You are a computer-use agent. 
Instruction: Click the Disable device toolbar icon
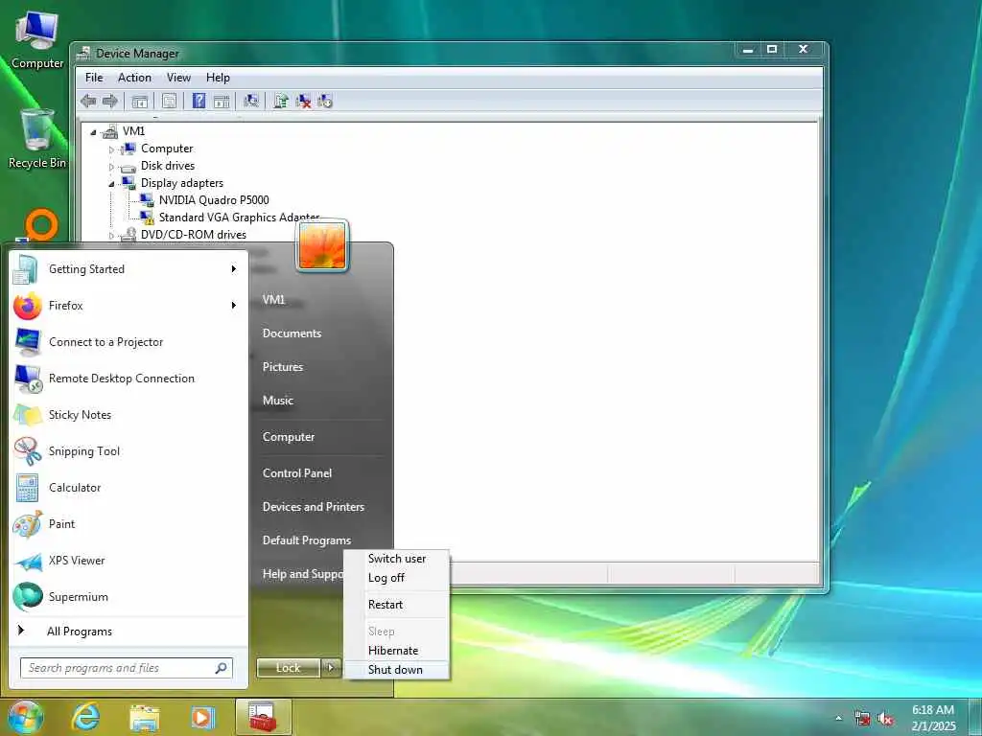point(325,101)
